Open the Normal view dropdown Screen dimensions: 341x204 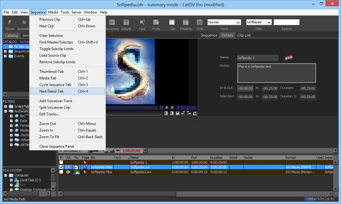(224, 22)
